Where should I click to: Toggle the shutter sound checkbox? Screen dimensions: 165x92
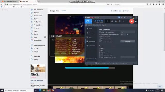[x=100, y=41]
